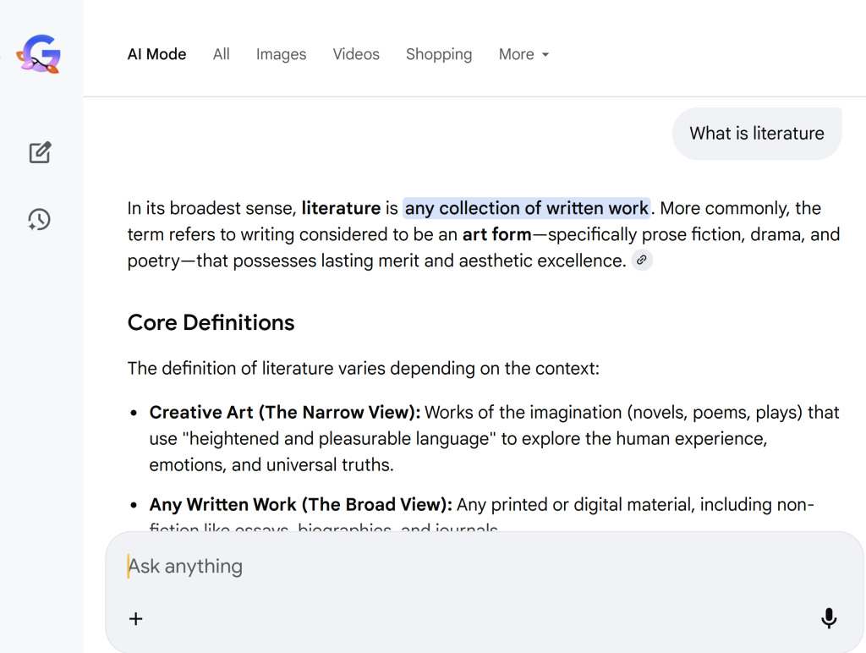Open the Images tab
The height and width of the screenshot is (653, 866).
pyautogui.click(x=281, y=54)
